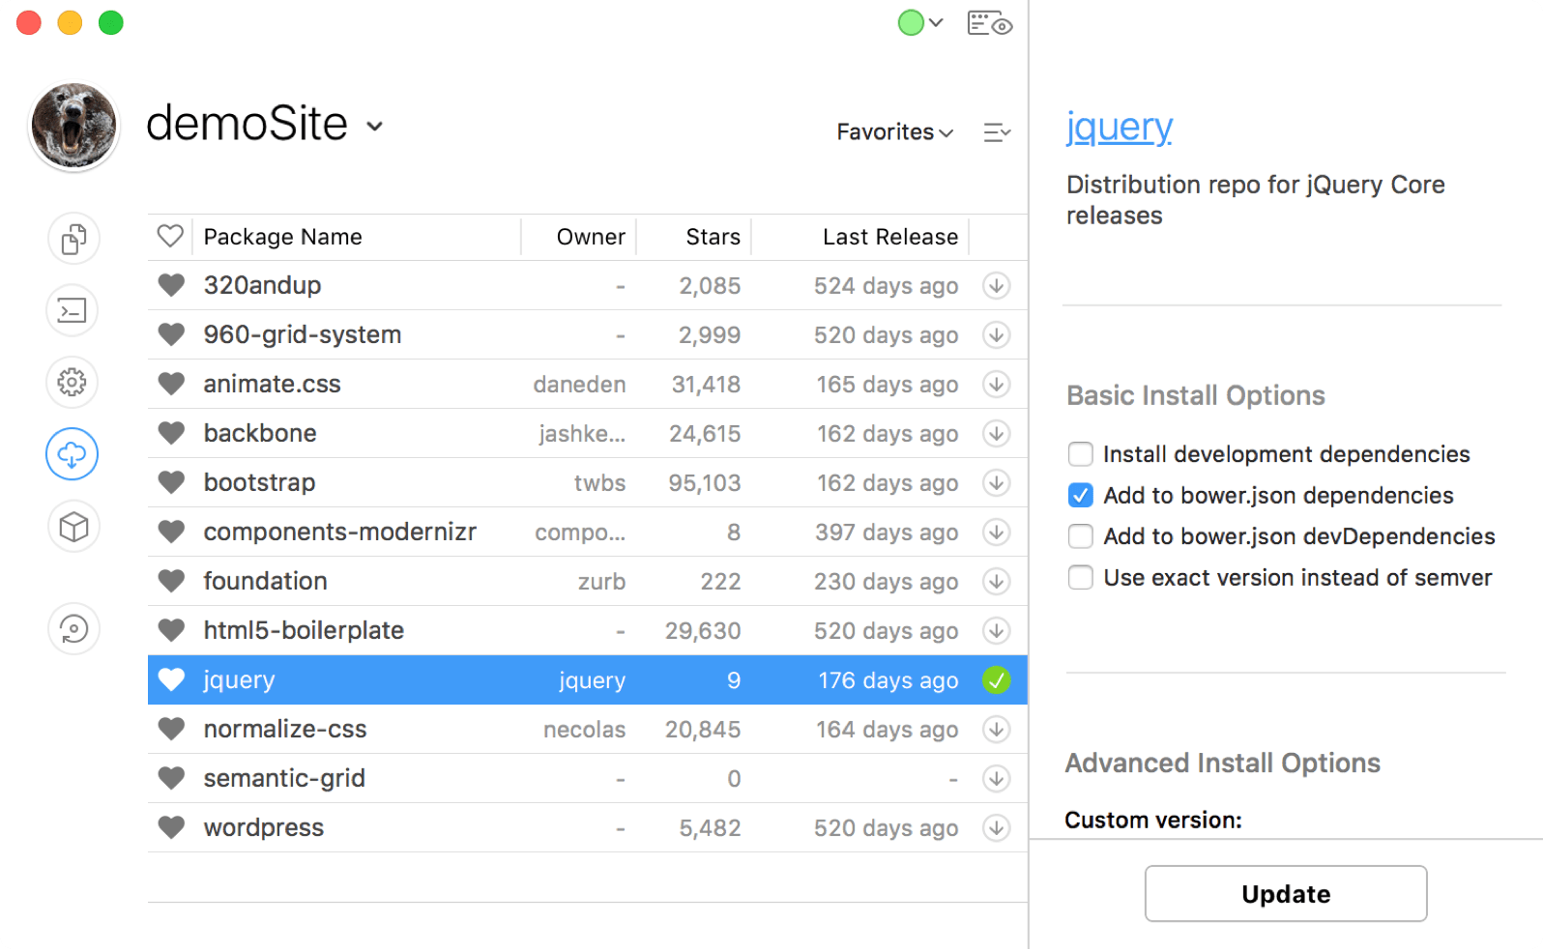Screen dimensions: 1543x951
Task: Click the necolas owner cell
Action: coord(585,730)
